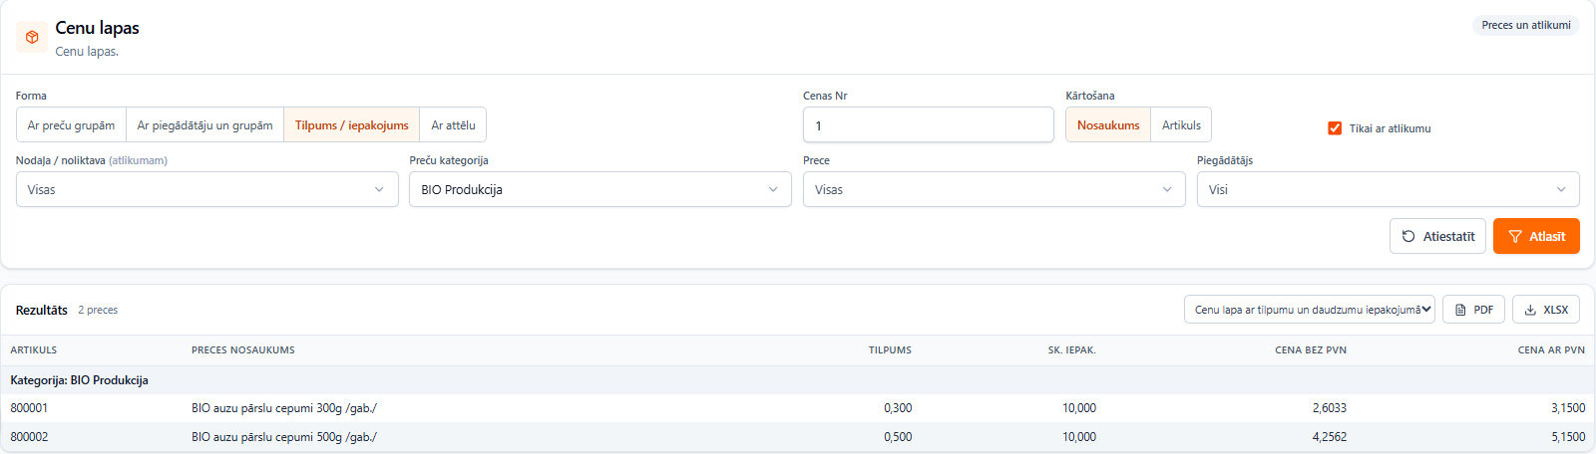Sort by Nosaukums

pyautogui.click(x=1108, y=125)
